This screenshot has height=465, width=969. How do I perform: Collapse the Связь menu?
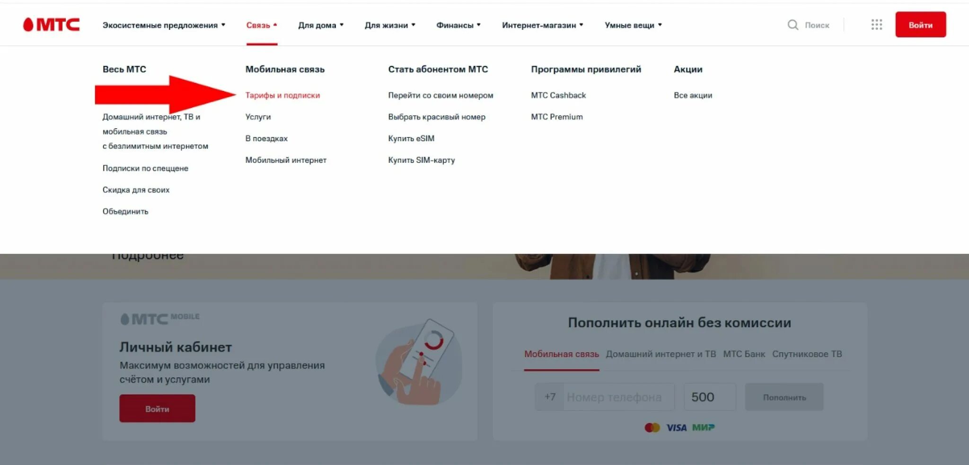tap(262, 25)
